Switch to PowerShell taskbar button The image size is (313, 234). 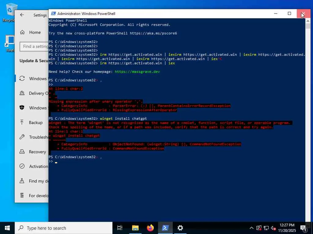[x=165, y=228]
